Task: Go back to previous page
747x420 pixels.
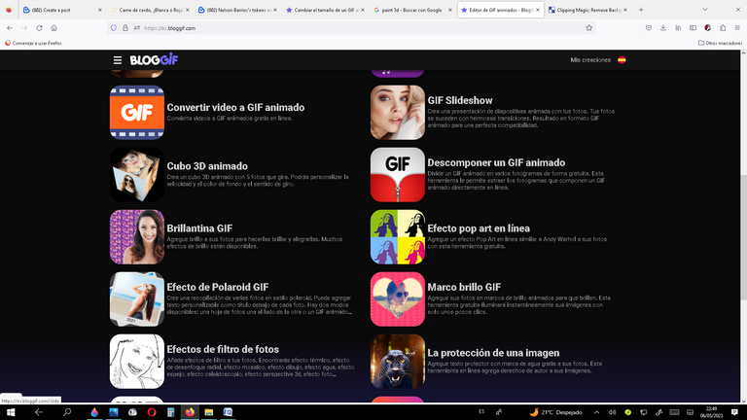Action: [x=10, y=28]
